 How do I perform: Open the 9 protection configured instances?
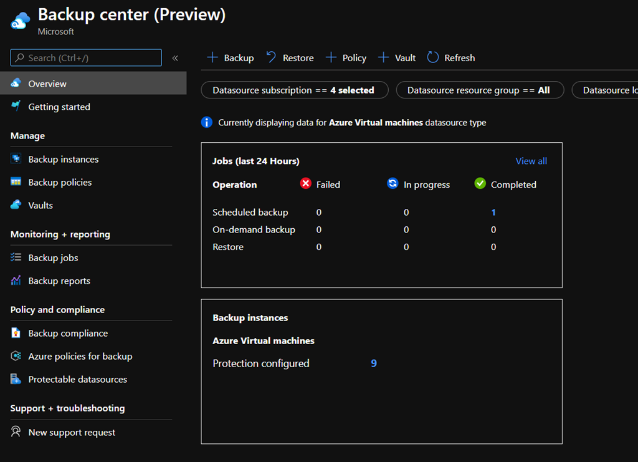374,363
